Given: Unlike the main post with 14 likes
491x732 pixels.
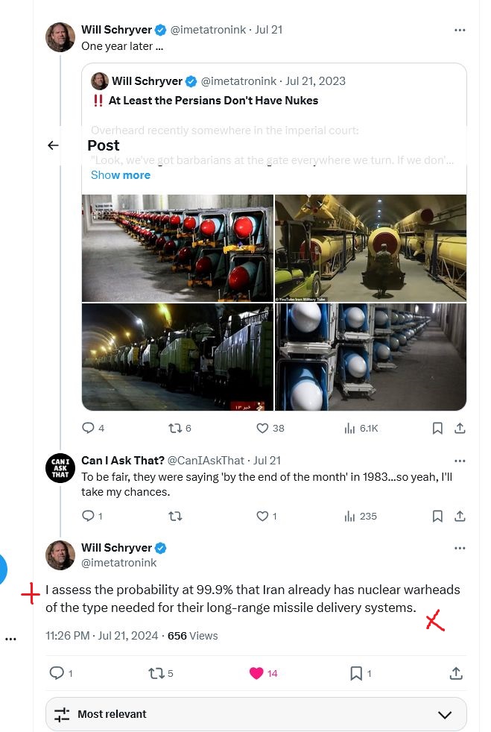Looking at the screenshot, I should coord(256,673).
